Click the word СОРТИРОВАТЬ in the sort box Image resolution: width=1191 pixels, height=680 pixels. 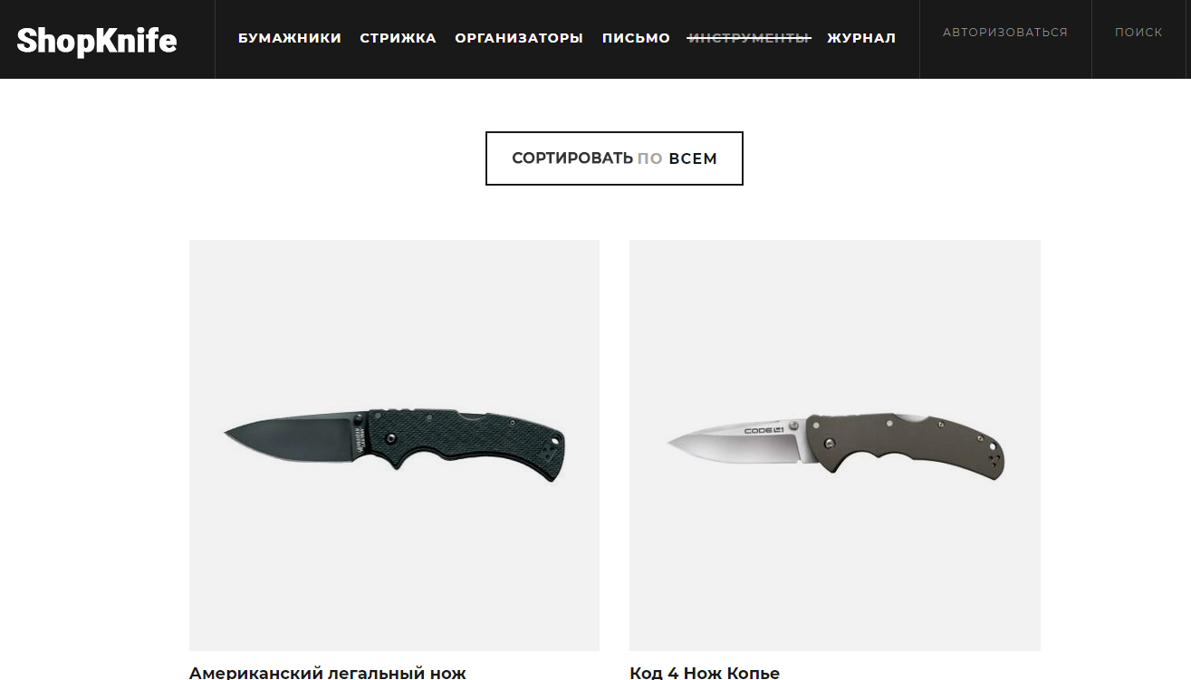point(572,158)
